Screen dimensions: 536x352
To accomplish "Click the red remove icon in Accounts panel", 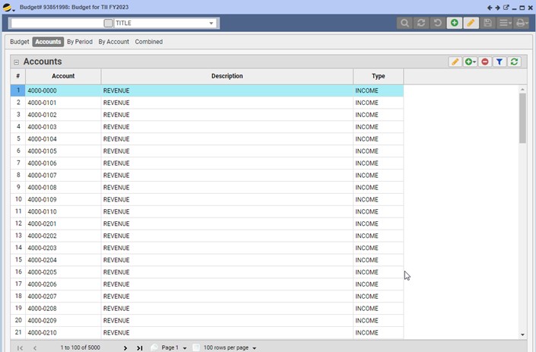I will (x=485, y=62).
